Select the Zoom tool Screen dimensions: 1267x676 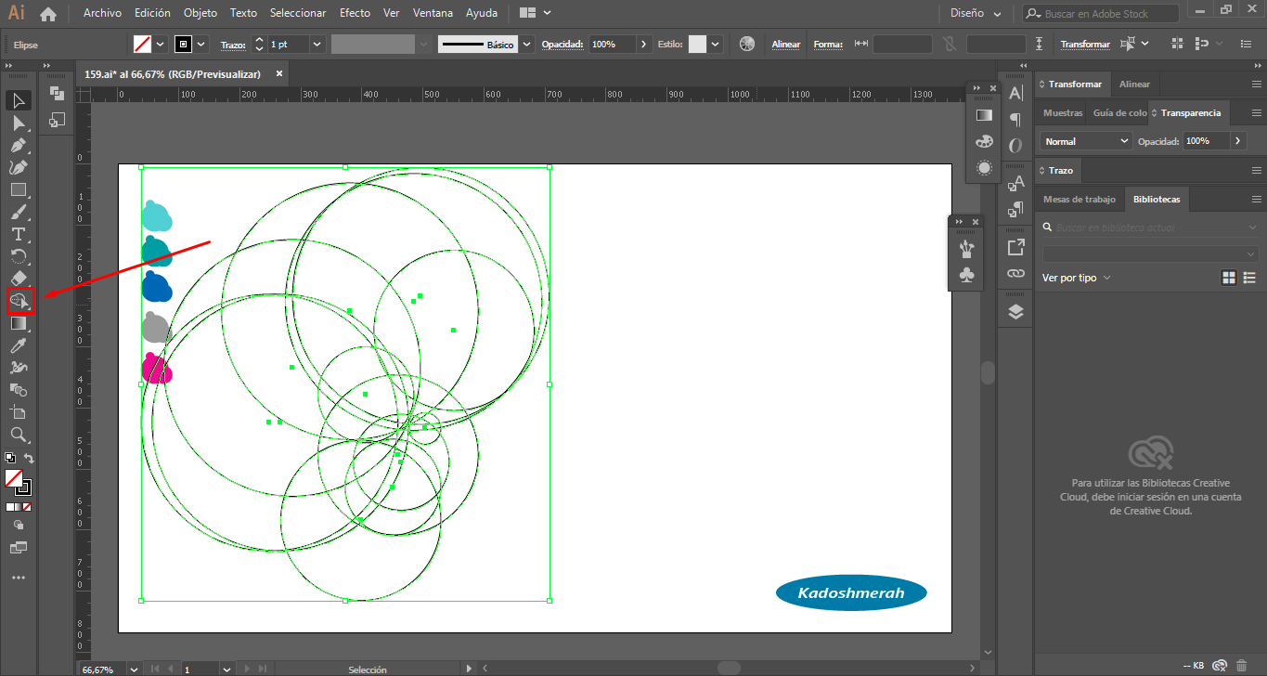pos(19,435)
